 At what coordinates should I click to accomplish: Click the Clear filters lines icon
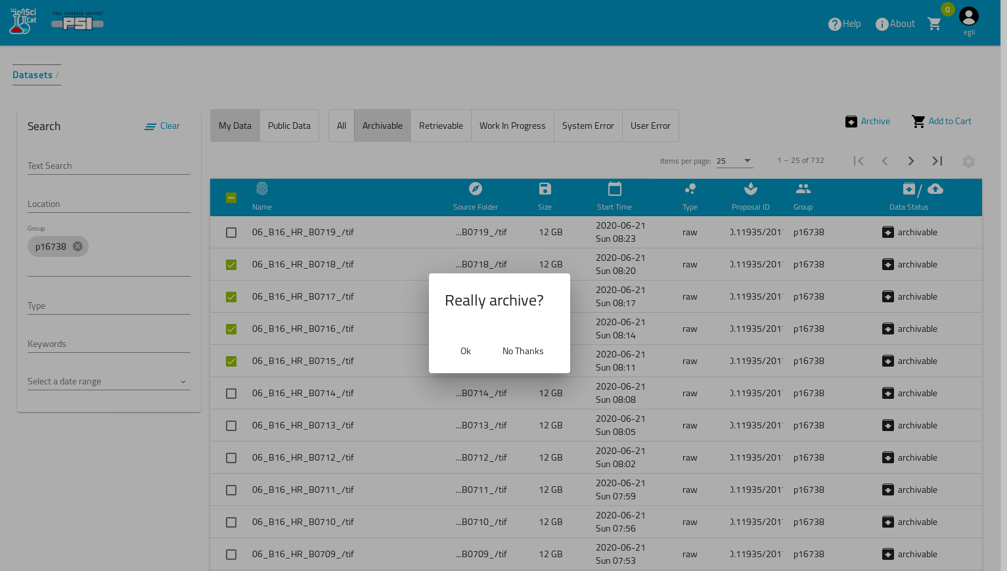point(150,126)
